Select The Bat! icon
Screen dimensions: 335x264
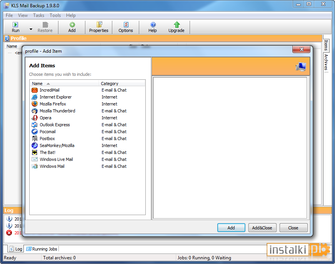coord(35,152)
